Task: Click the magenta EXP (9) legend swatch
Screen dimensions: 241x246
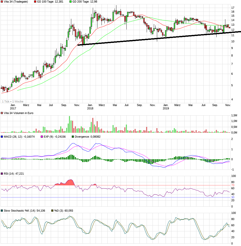Action: pyautogui.click(x=42, y=137)
